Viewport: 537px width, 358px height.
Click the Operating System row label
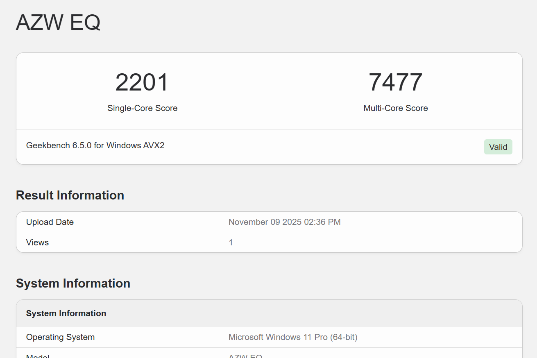tap(60, 337)
